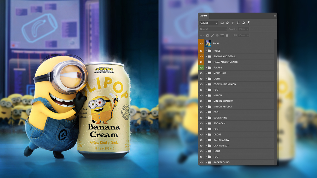Open the Kind filter dropdown

(208, 23)
